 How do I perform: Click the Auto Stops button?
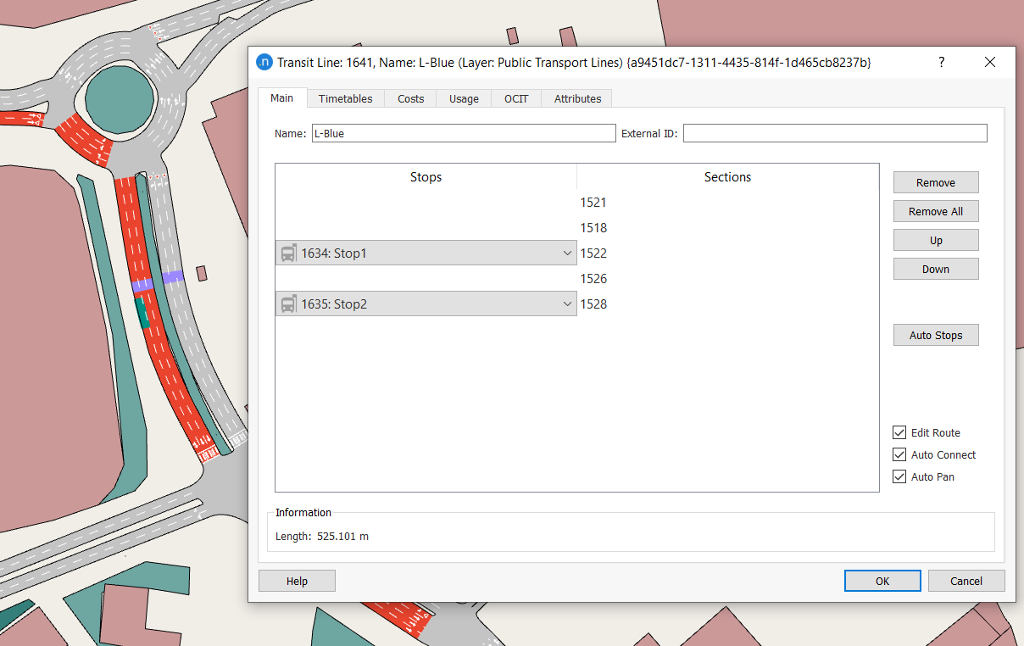(x=936, y=335)
